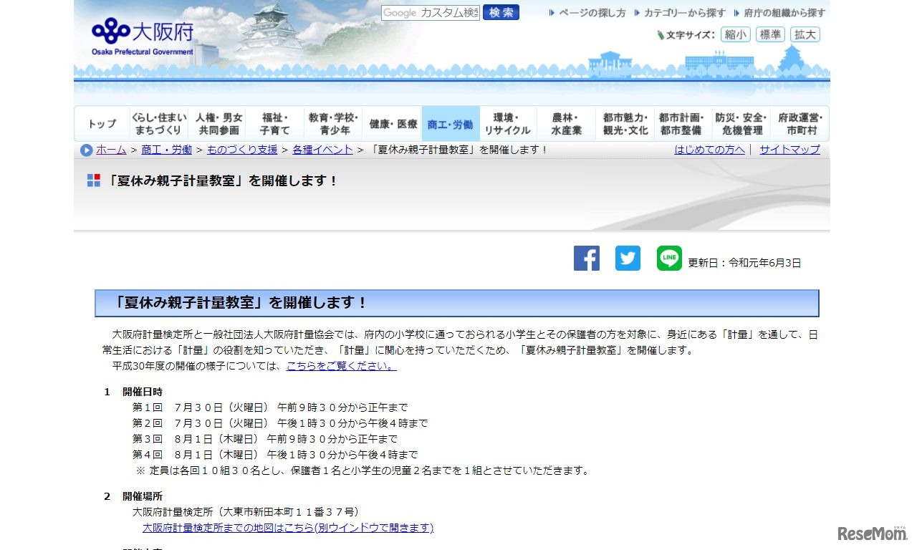The height and width of the screenshot is (550, 917).
Task: Open the 健康・医療 tab
Action: pyautogui.click(x=393, y=124)
